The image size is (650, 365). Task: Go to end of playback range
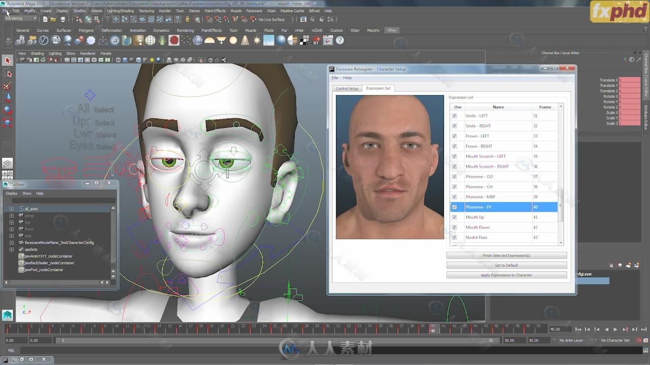643,330
